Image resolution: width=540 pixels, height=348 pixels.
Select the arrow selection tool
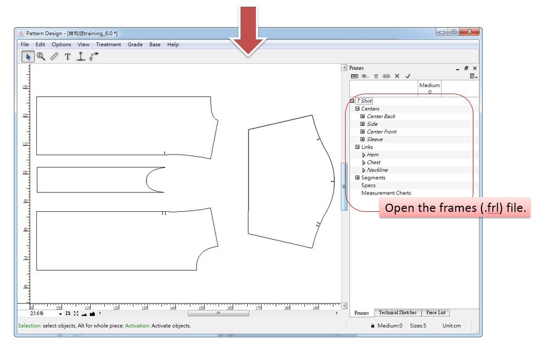(x=29, y=57)
